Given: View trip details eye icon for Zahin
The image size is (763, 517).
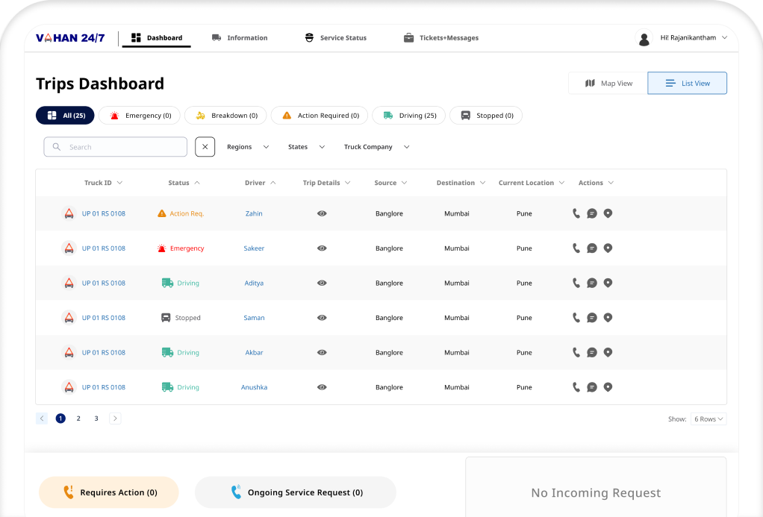Looking at the screenshot, I should [x=322, y=213].
